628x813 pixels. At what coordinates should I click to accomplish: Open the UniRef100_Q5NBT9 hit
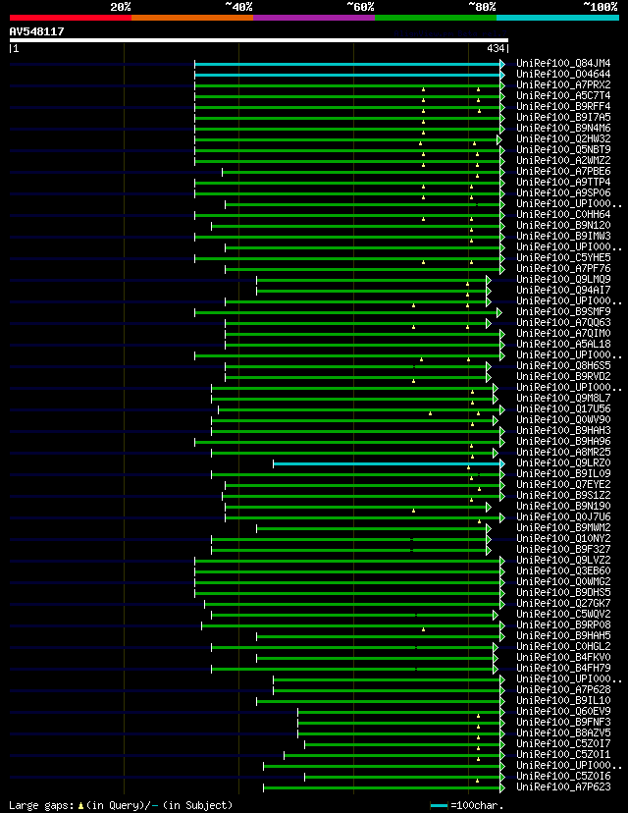tap(563, 150)
